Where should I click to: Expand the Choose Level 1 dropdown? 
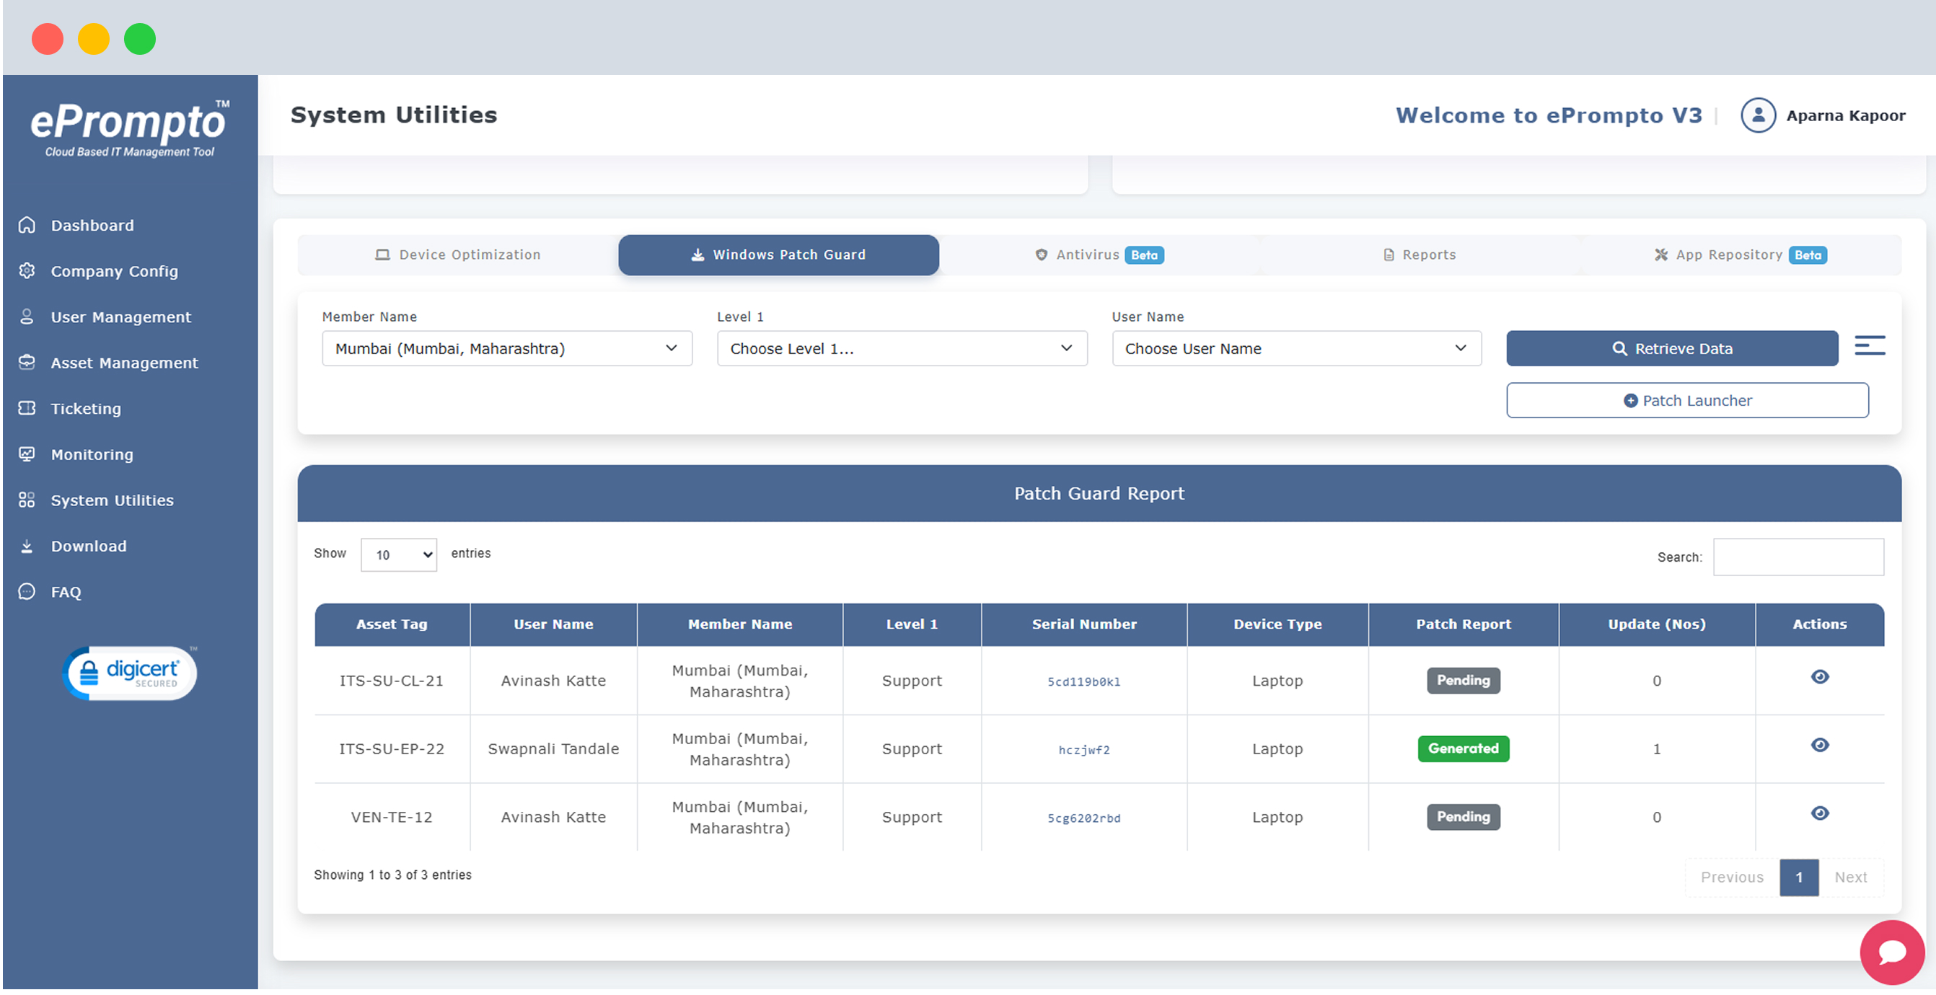901,349
